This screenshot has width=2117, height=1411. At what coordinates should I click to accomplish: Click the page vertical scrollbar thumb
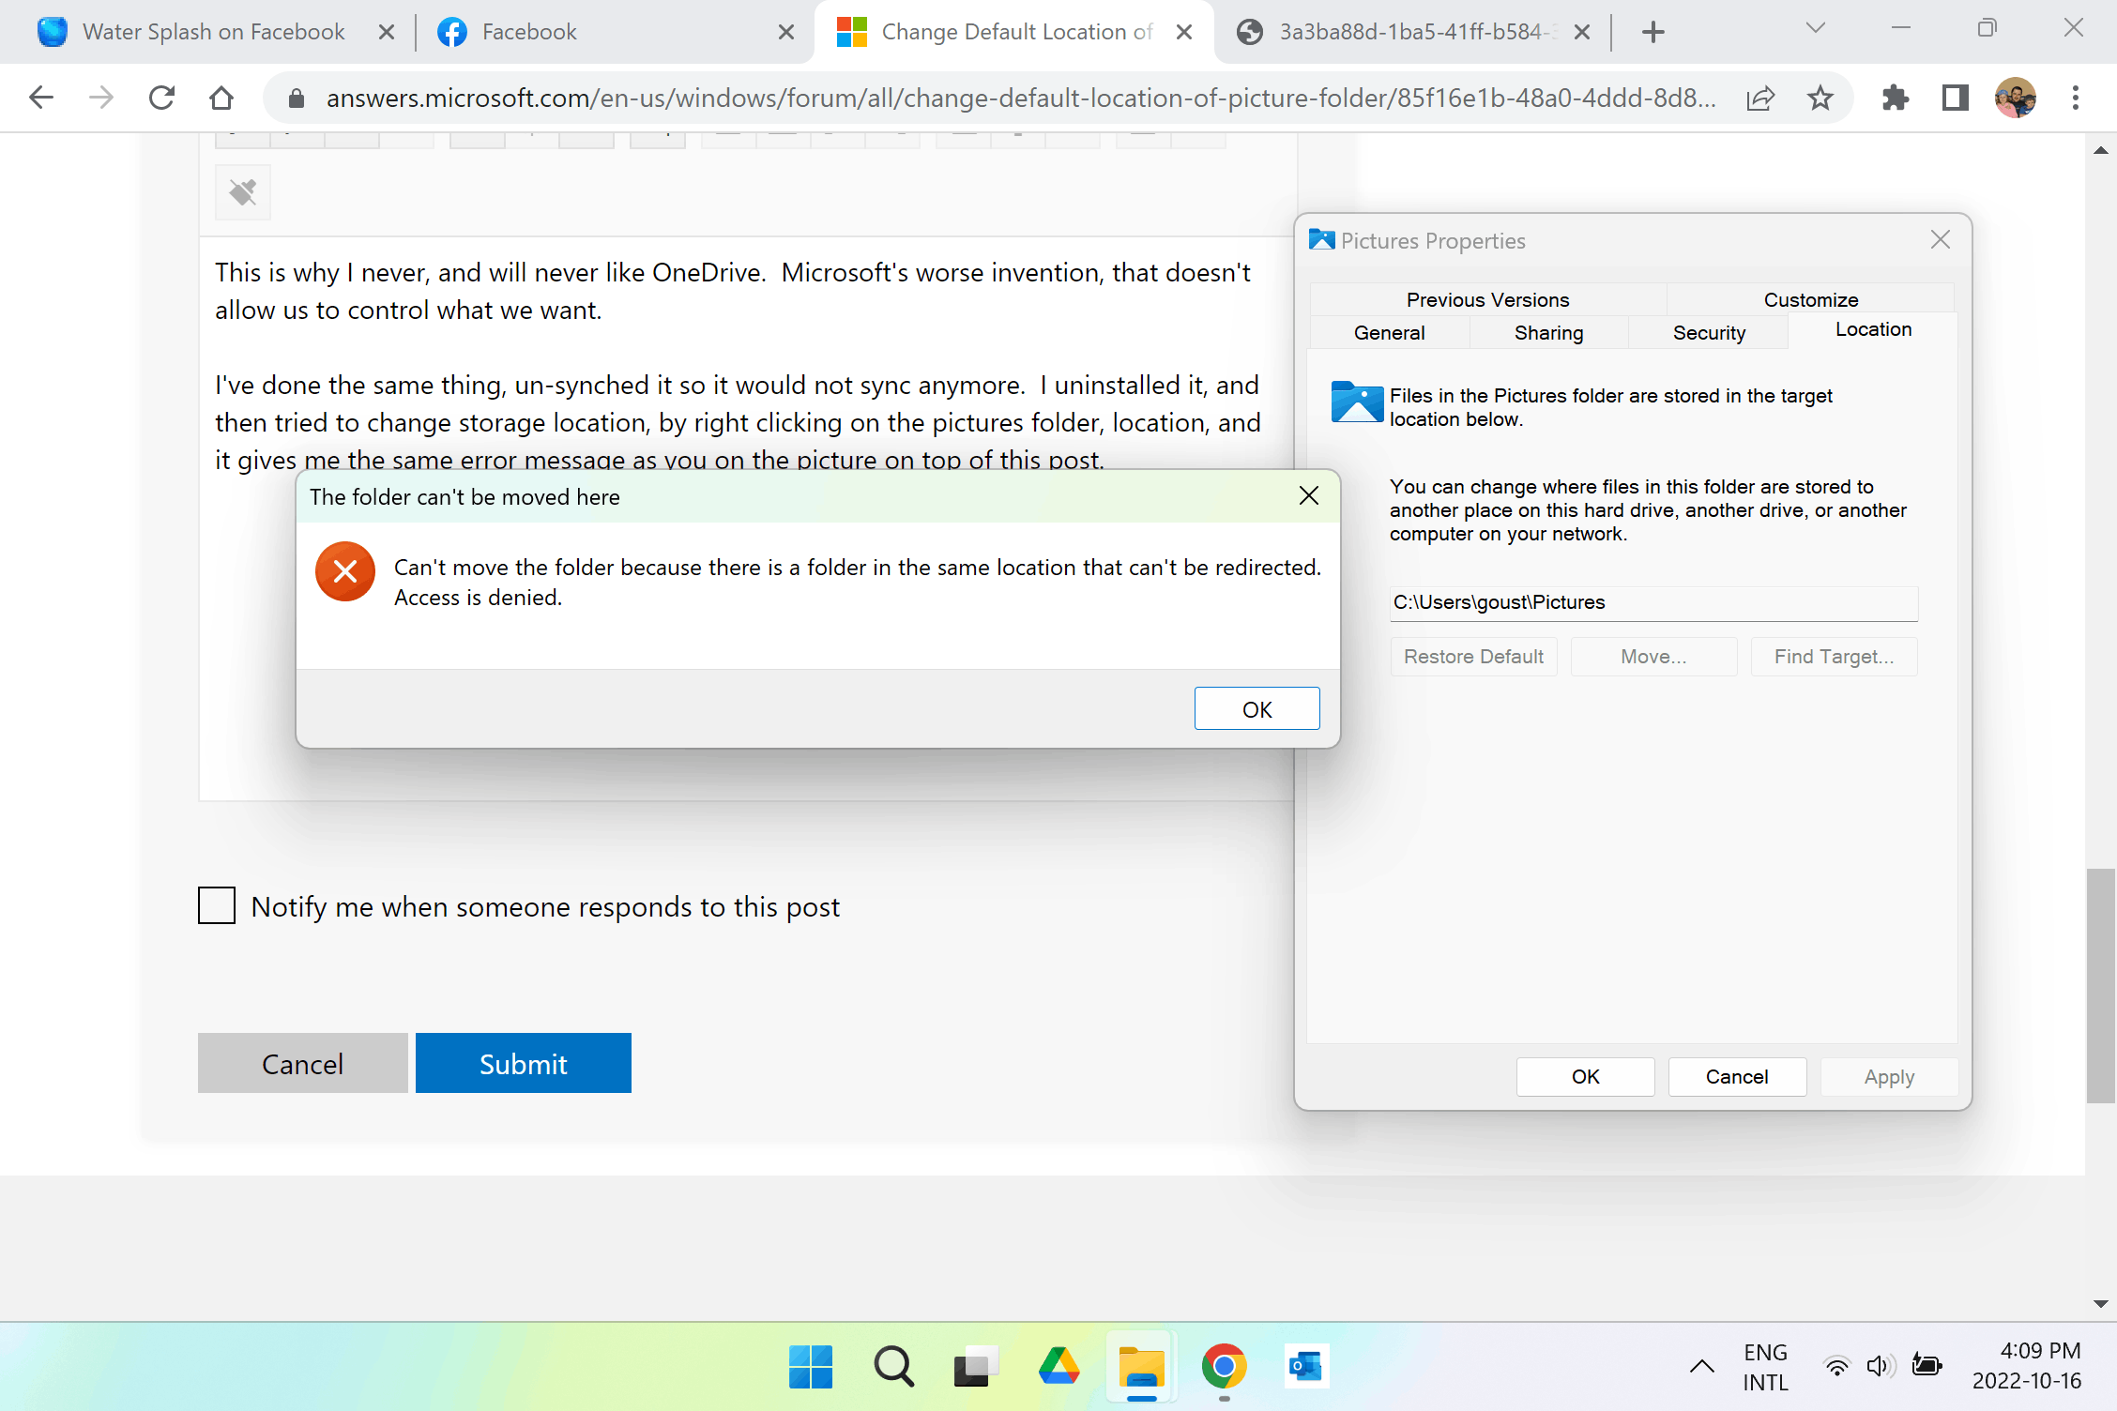(2100, 985)
